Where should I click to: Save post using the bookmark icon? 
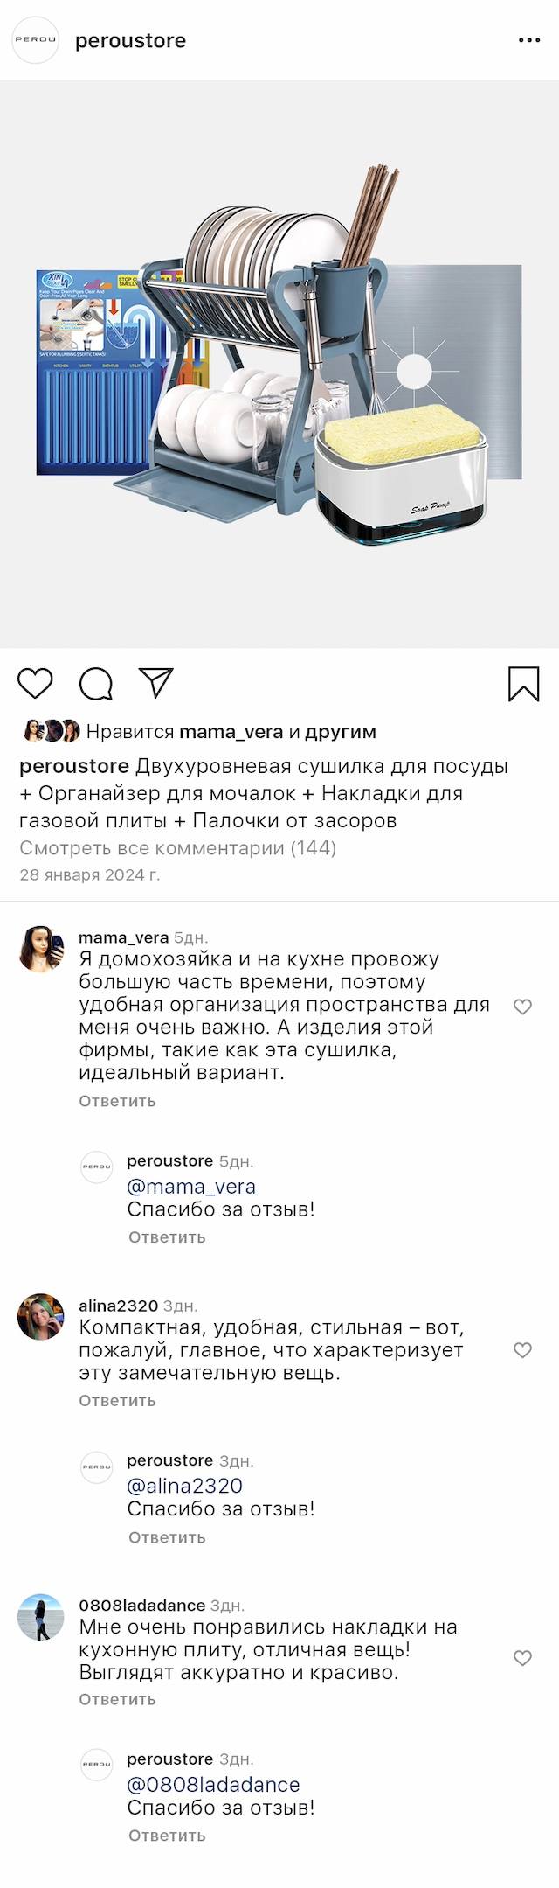(523, 684)
